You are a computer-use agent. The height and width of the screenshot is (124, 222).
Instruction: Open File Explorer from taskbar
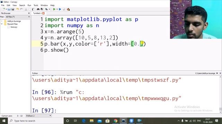(92, 121)
